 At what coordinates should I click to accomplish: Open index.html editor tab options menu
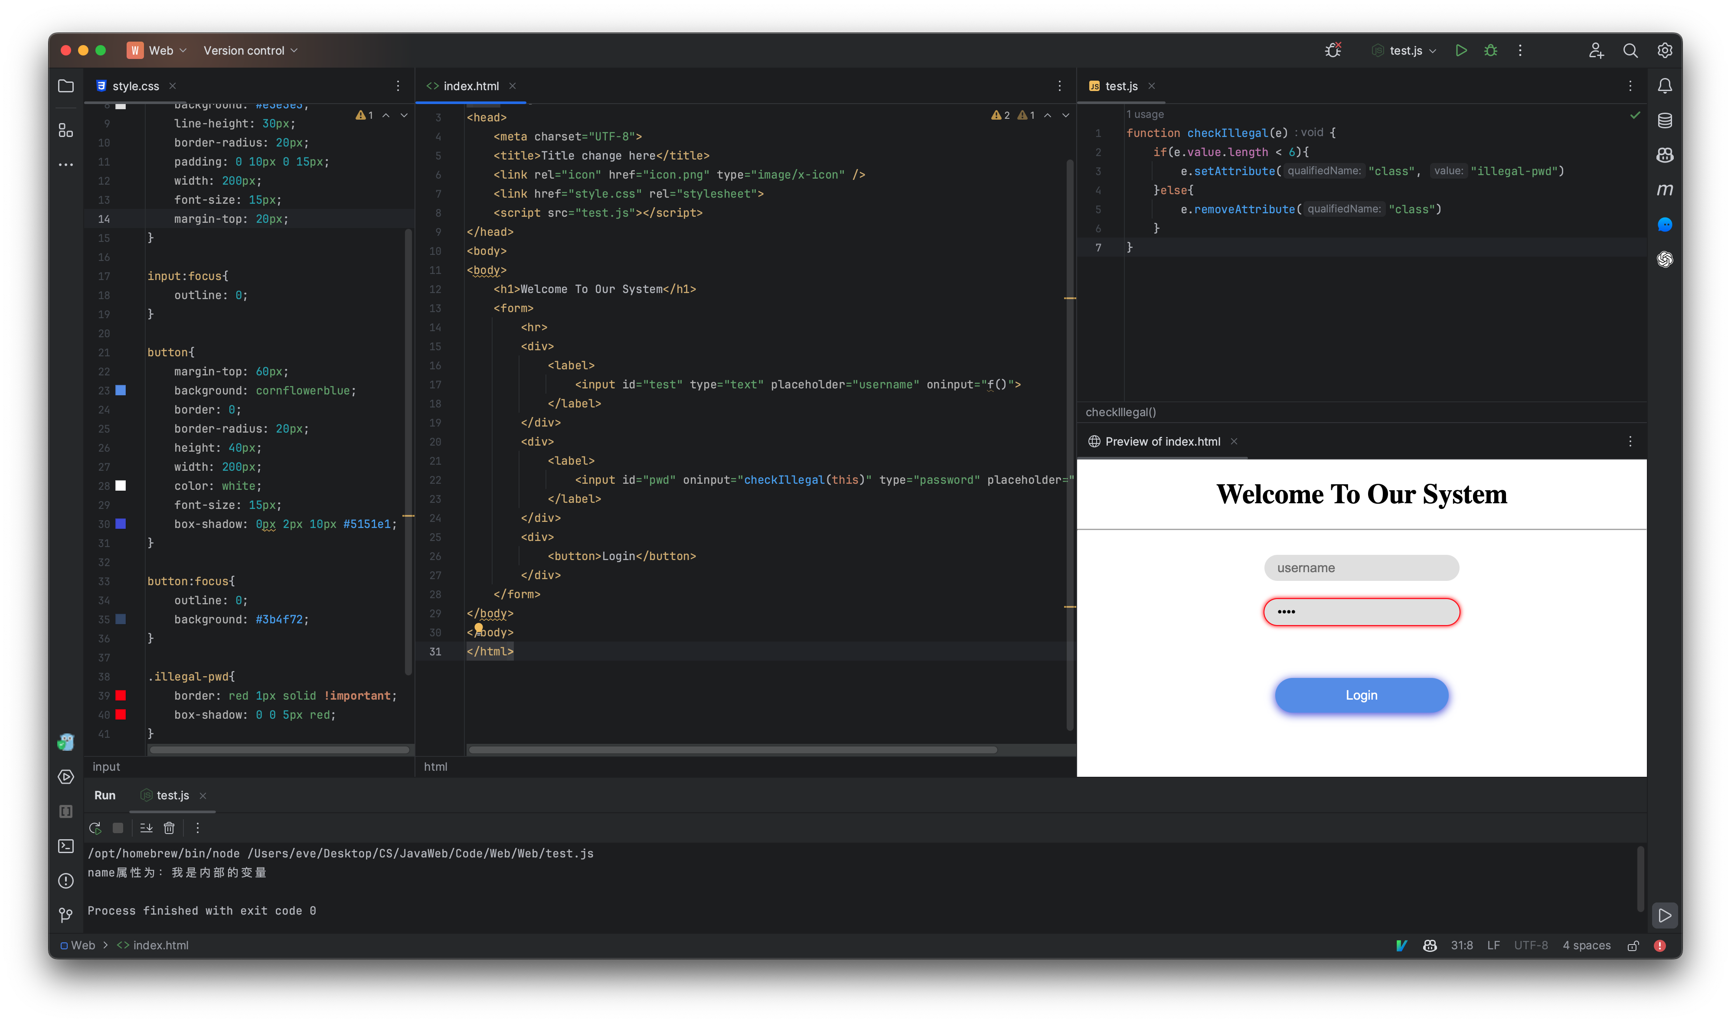[x=1060, y=86]
